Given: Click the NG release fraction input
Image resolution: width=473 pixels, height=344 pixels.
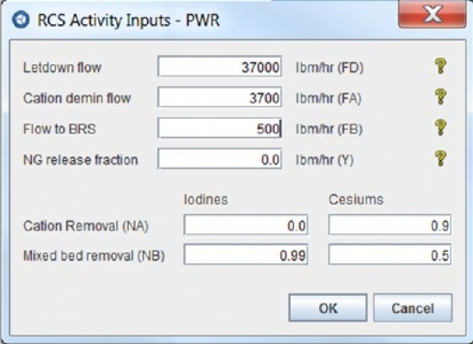Looking at the screenshot, I should tap(219, 159).
